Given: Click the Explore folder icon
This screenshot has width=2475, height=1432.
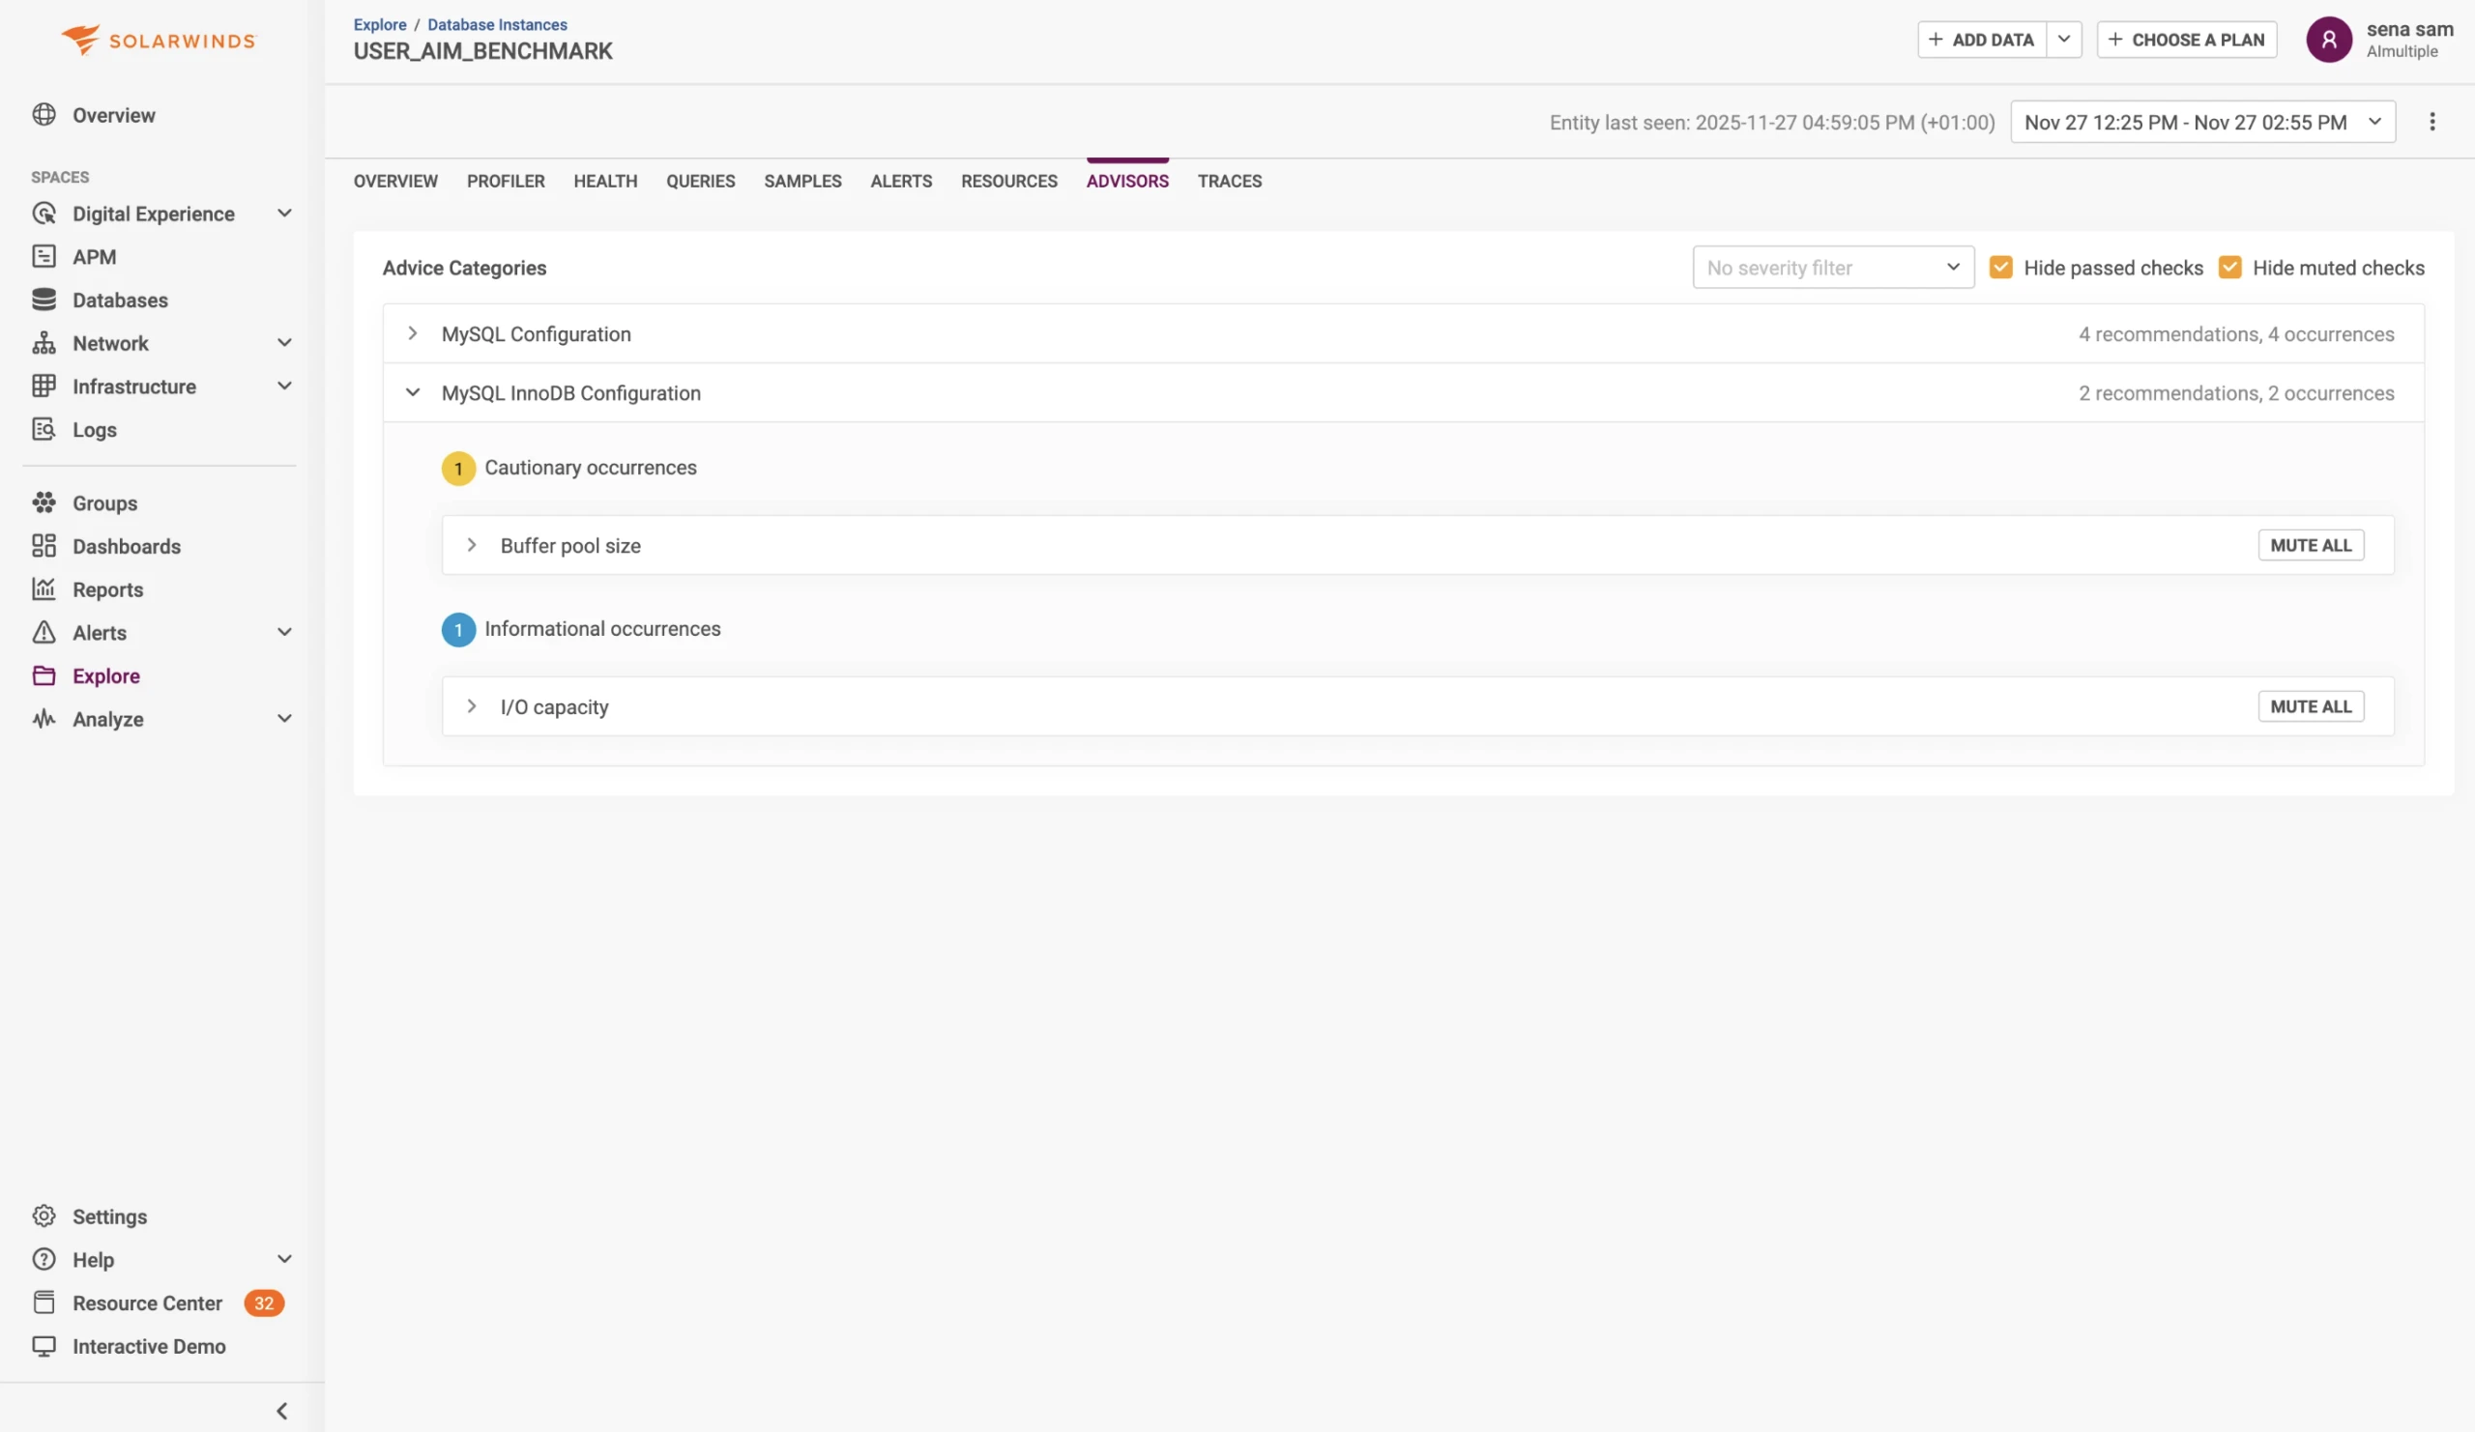Looking at the screenshot, I should pyautogui.click(x=44, y=675).
